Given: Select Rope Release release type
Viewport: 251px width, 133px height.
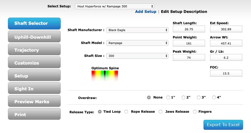Looking at the screenshot, I should pyautogui.click(x=126, y=112).
